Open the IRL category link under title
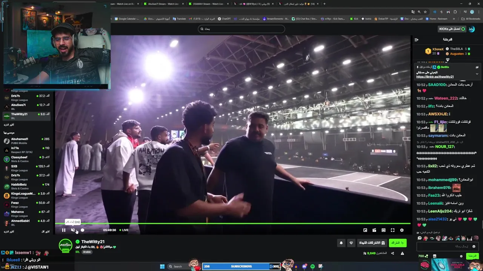The width and height of the screenshot is (483, 271). tap(77, 252)
